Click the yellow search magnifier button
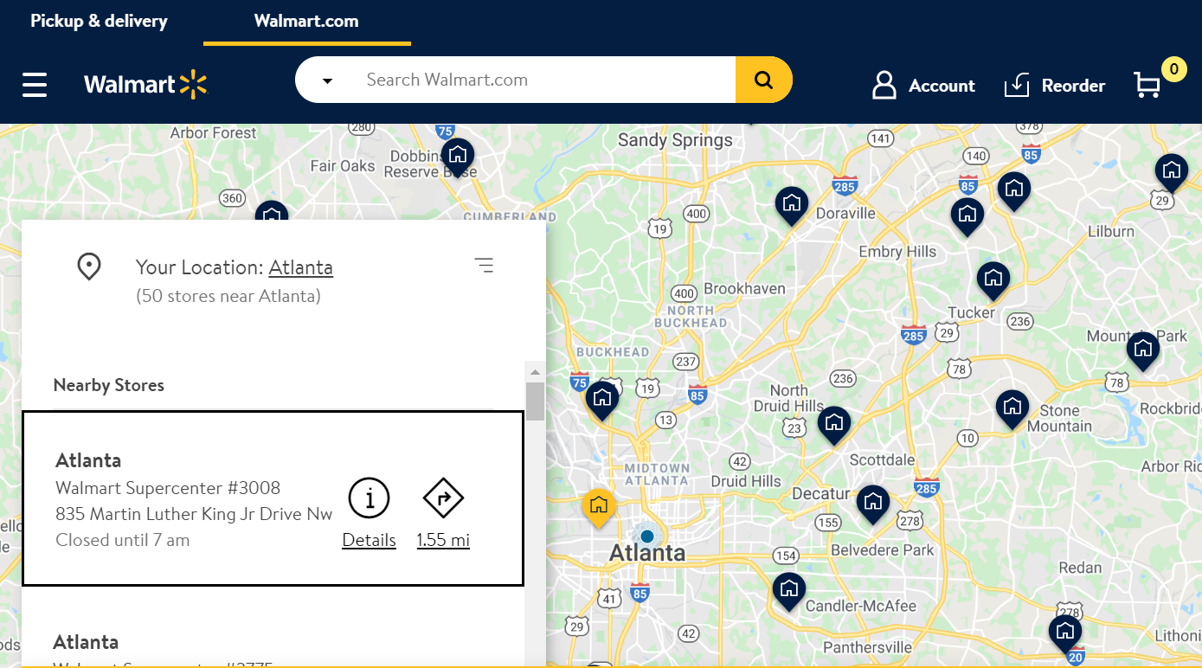Screen dimensions: 1202x668 coord(763,80)
